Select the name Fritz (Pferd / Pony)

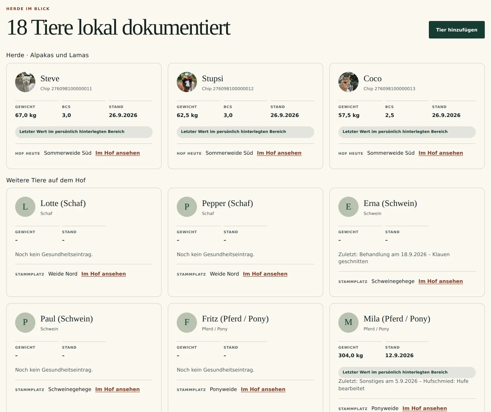(235, 319)
